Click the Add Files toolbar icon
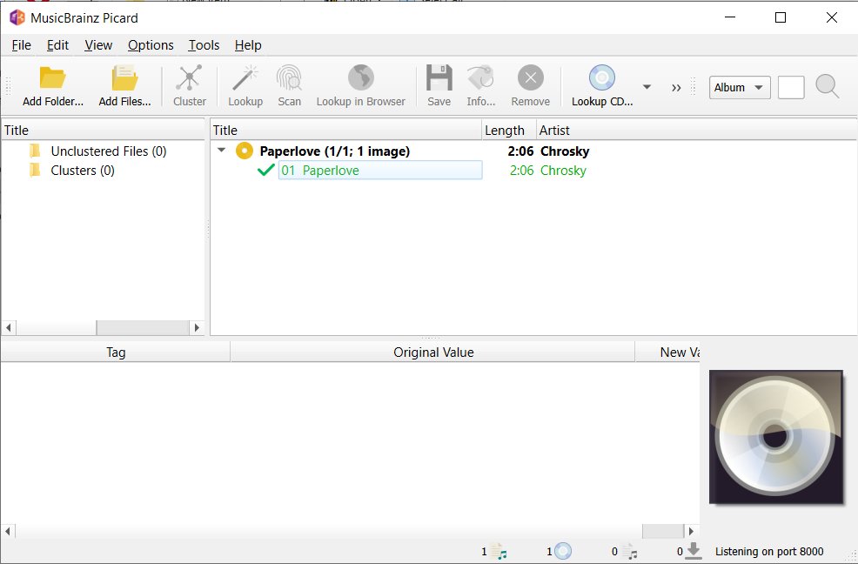This screenshot has width=858, height=564. [x=124, y=78]
